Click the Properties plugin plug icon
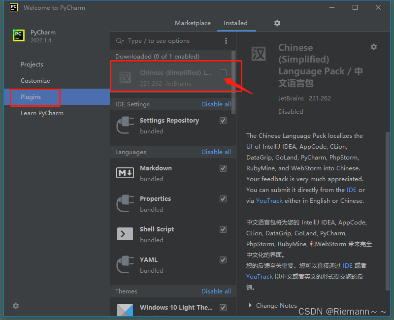Image resolution: width=394 pixels, height=320 pixels. click(x=125, y=203)
